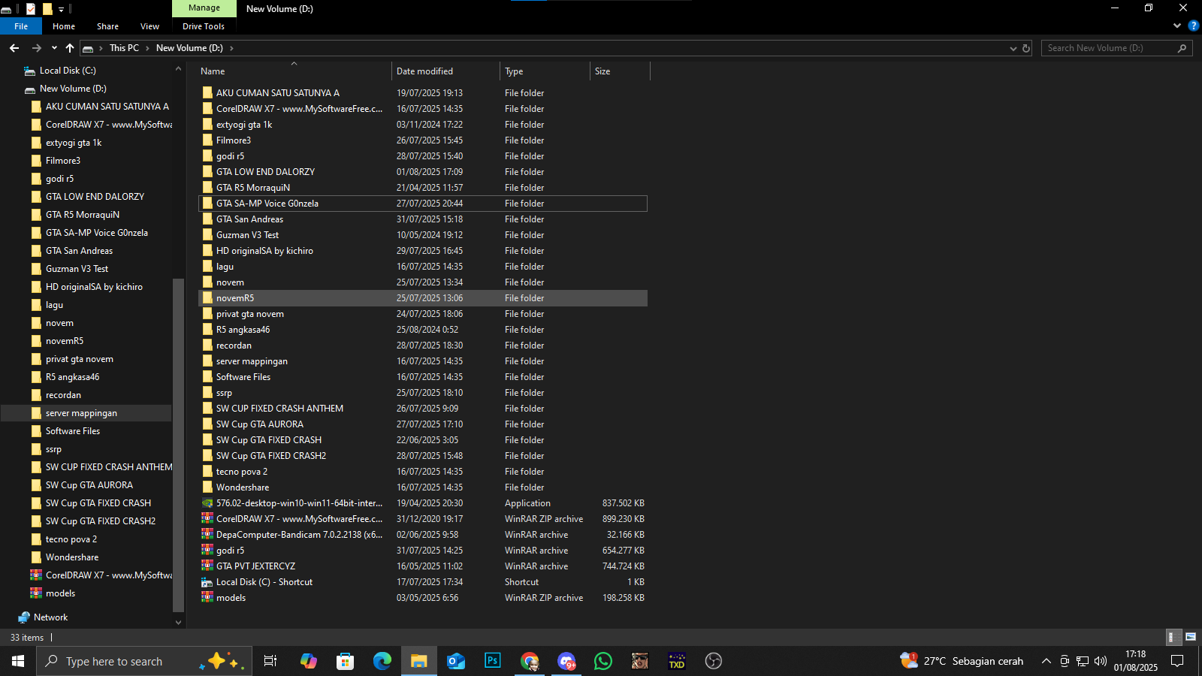Go up one level with Up arrow
Viewport: 1202px width, 676px height.
(x=70, y=48)
